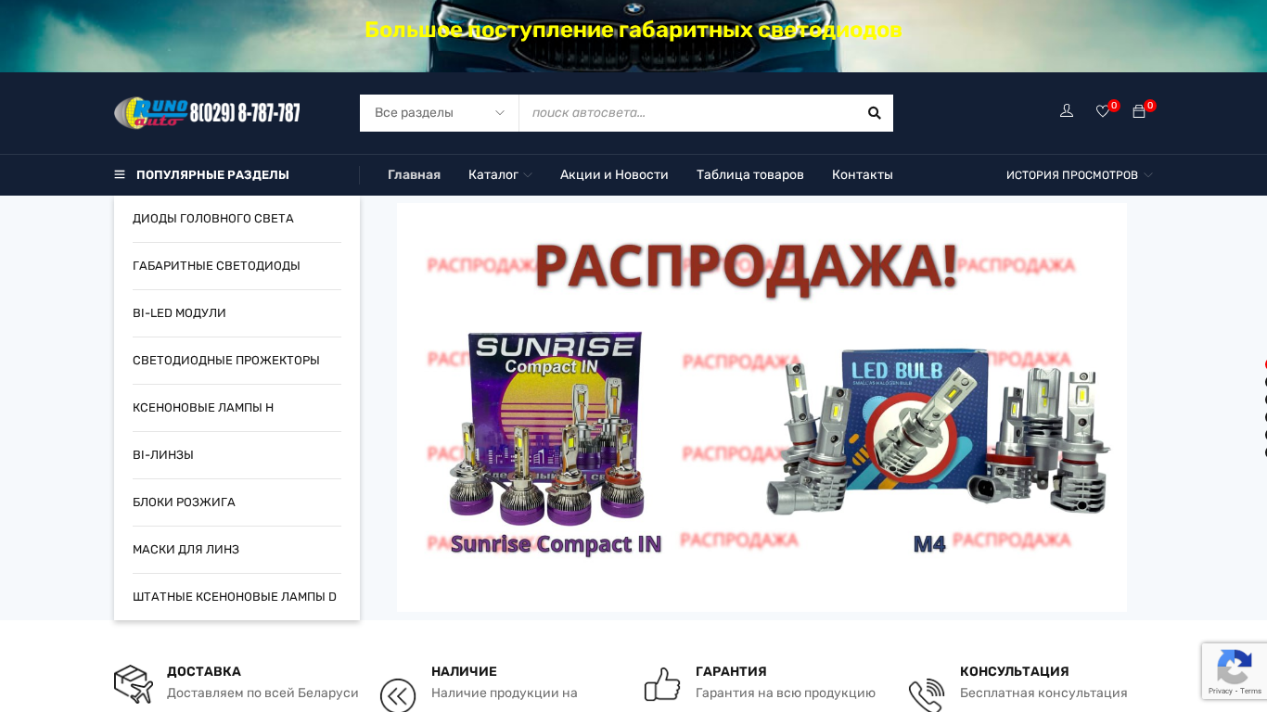This screenshot has height=712, width=1267.
Task: Open the Маски для линз category
Action: point(237,550)
